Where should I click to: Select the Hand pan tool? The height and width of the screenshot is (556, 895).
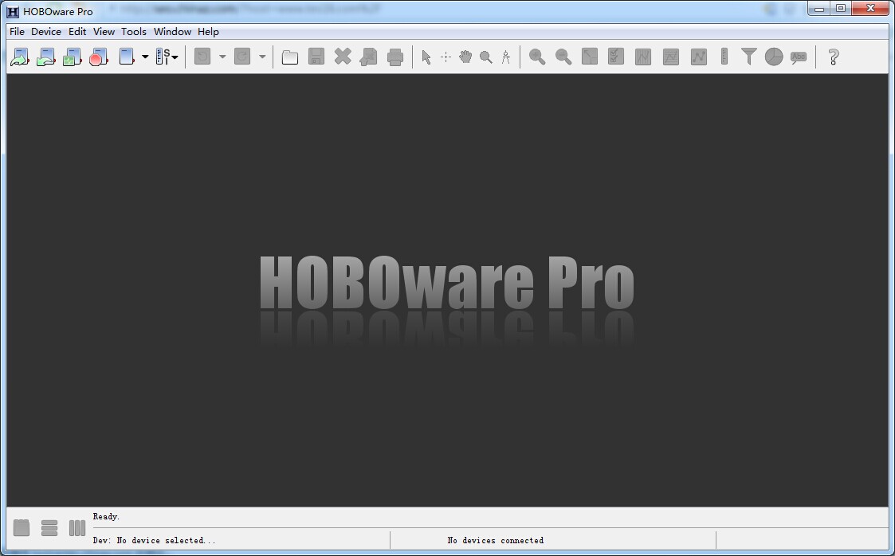tap(465, 57)
